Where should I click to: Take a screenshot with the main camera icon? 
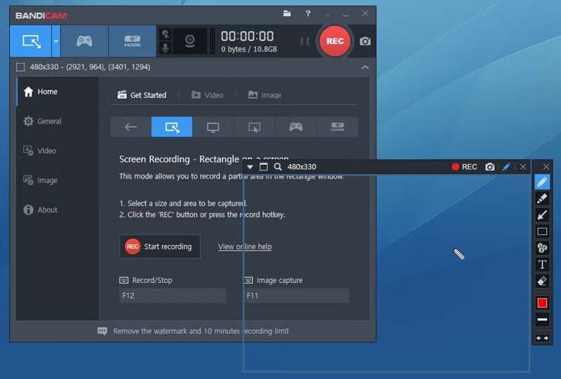365,41
